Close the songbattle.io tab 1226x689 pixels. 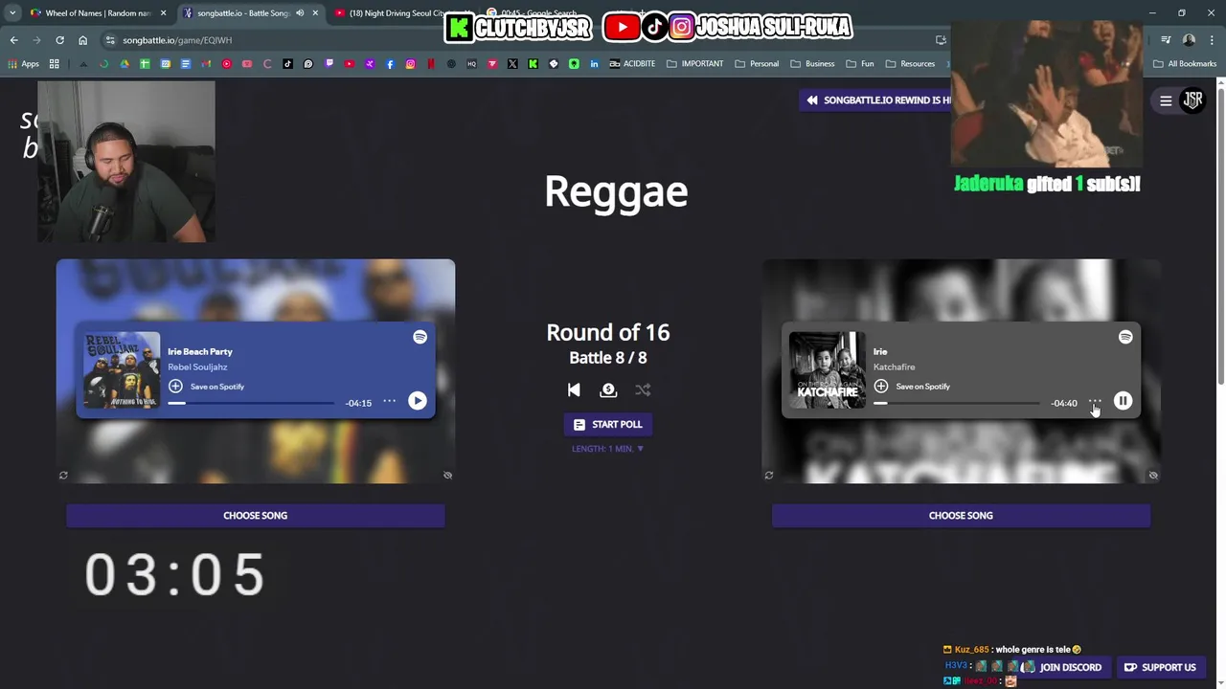pyautogui.click(x=315, y=13)
